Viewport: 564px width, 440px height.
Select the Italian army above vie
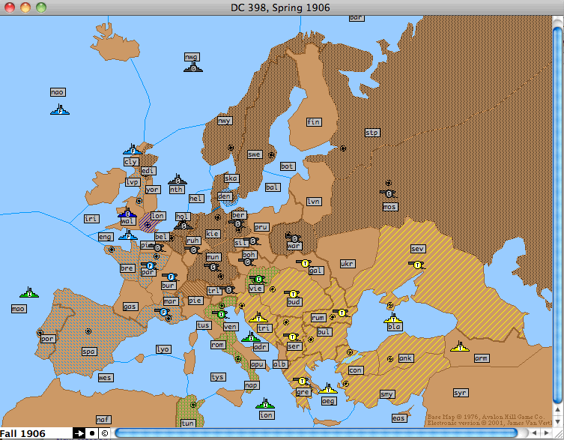pos(258,279)
